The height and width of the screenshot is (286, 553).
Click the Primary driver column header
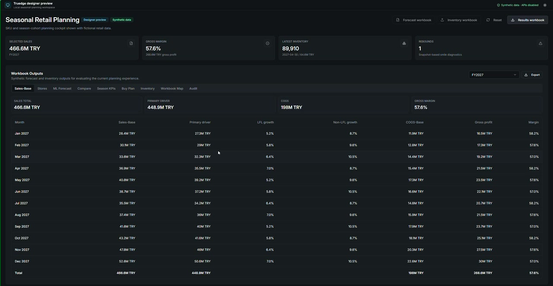(200, 122)
